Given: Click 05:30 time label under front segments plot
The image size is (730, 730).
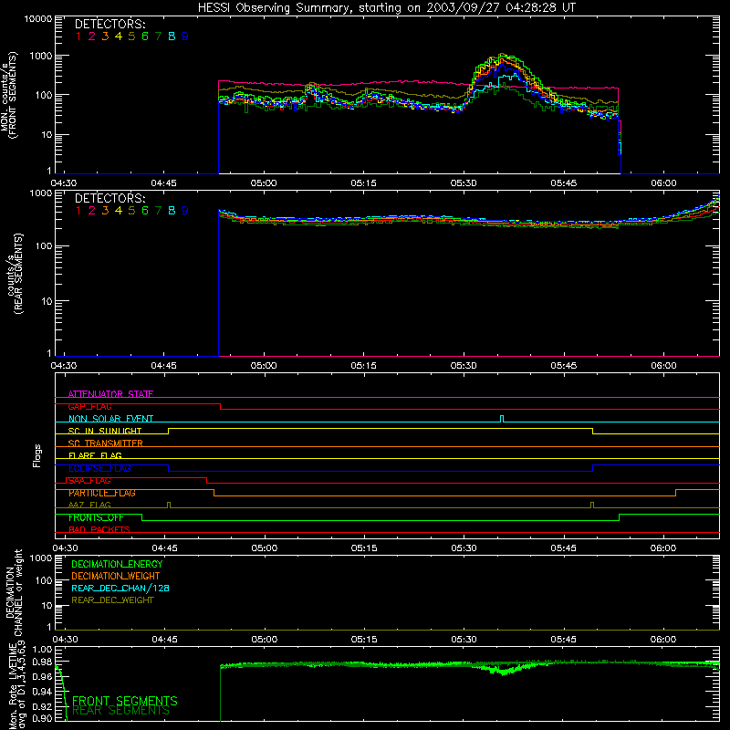Looking at the screenshot, I should 464,183.
